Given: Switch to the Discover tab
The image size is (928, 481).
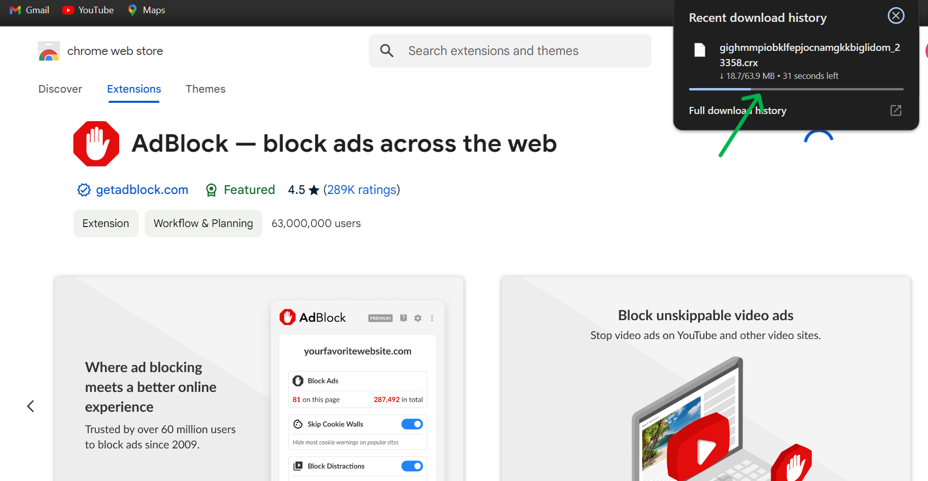Looking at the screenshot, I should 60,89.
